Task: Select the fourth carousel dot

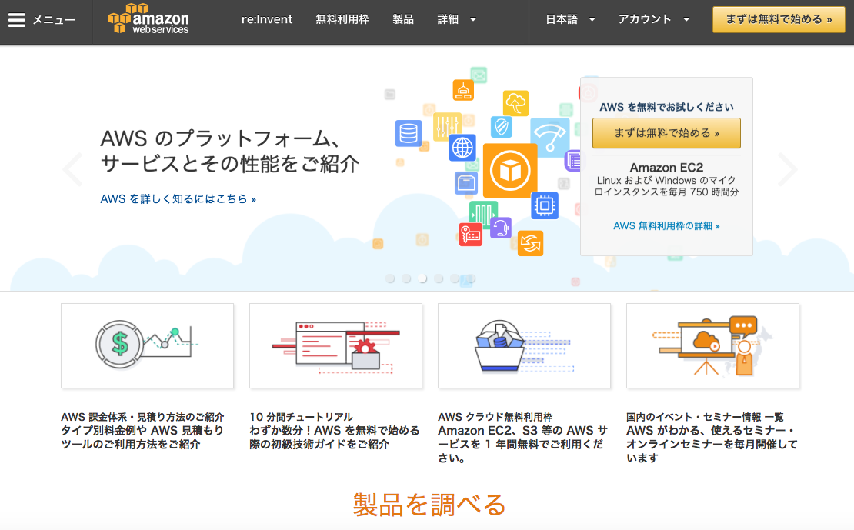Action: [439, 278]
